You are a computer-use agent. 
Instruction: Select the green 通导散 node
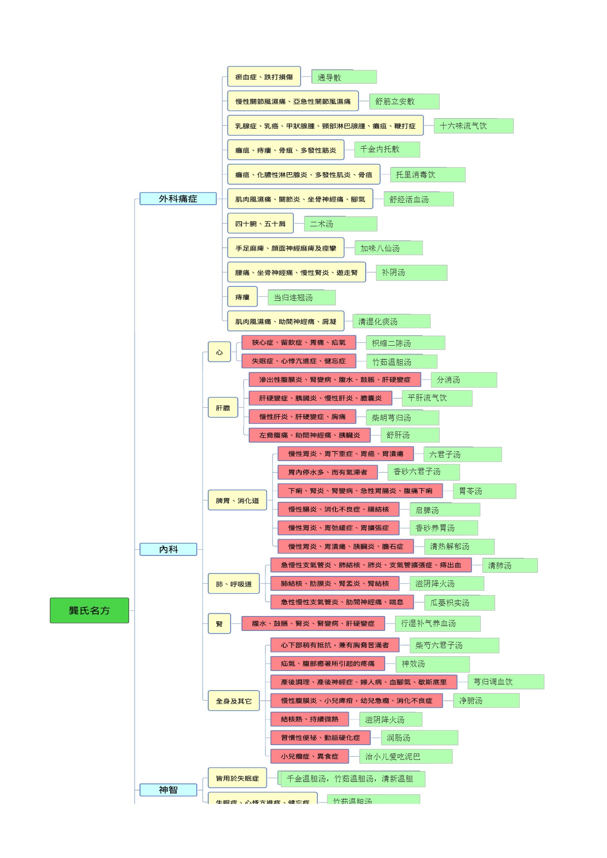[x=344, y=77]
